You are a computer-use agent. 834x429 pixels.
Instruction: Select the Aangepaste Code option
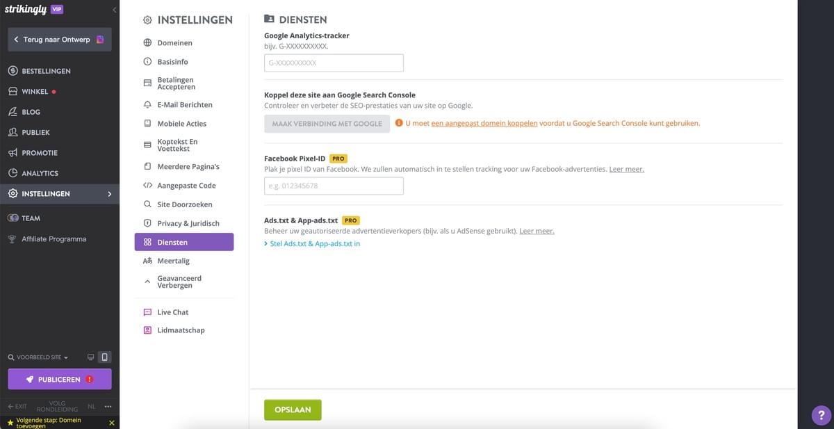[186, 185]
